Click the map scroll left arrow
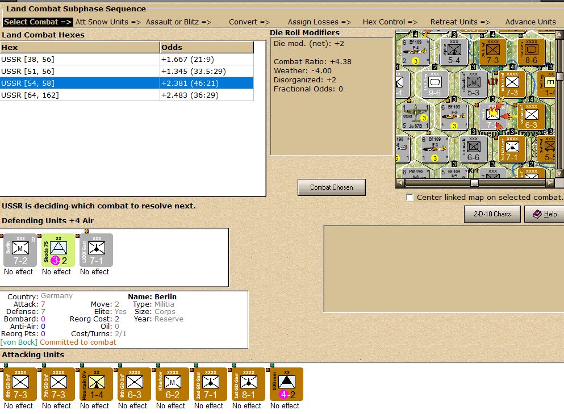Screen dimensions: 564x414 tap(400, 183)
